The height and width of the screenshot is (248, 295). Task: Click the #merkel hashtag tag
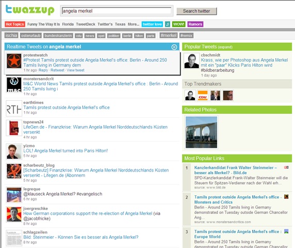(x=168, y=36)
